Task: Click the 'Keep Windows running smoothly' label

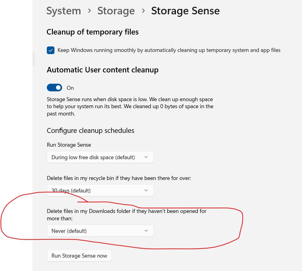Action: tap(169, 50)
